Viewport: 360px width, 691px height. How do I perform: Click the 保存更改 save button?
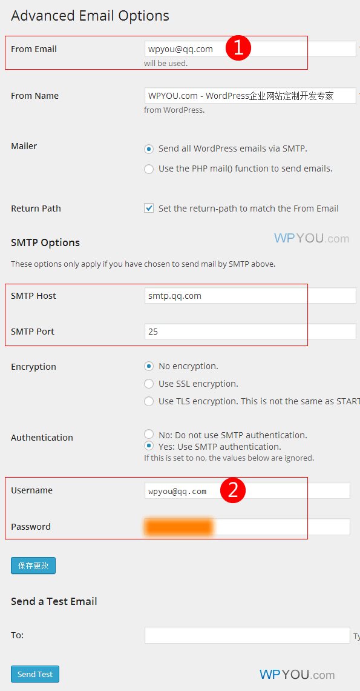(33, 566)
